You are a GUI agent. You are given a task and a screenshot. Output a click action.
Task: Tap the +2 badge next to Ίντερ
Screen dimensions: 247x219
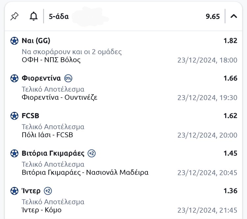click(x=48, y=191)
